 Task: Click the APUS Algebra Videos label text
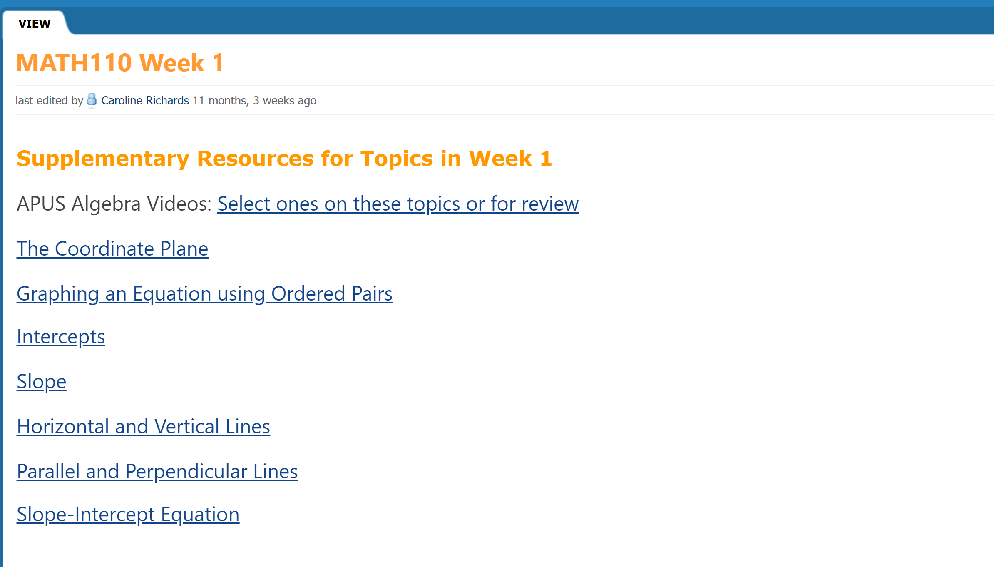(114, 204)
